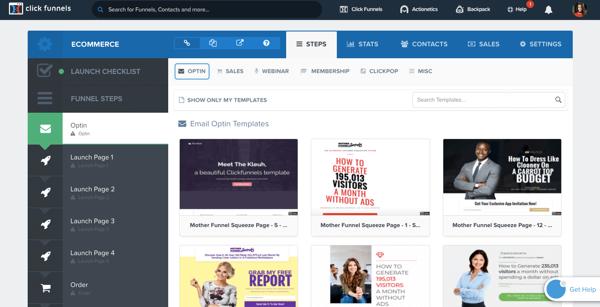Screen dimensions: 600x307
Task: Click the clone funnel copy icon
Action: (213, 43)
